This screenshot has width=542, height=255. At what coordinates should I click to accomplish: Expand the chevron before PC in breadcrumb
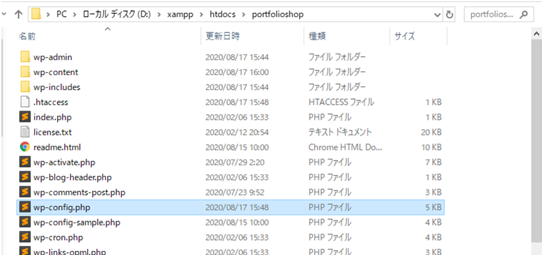(49, 14)
